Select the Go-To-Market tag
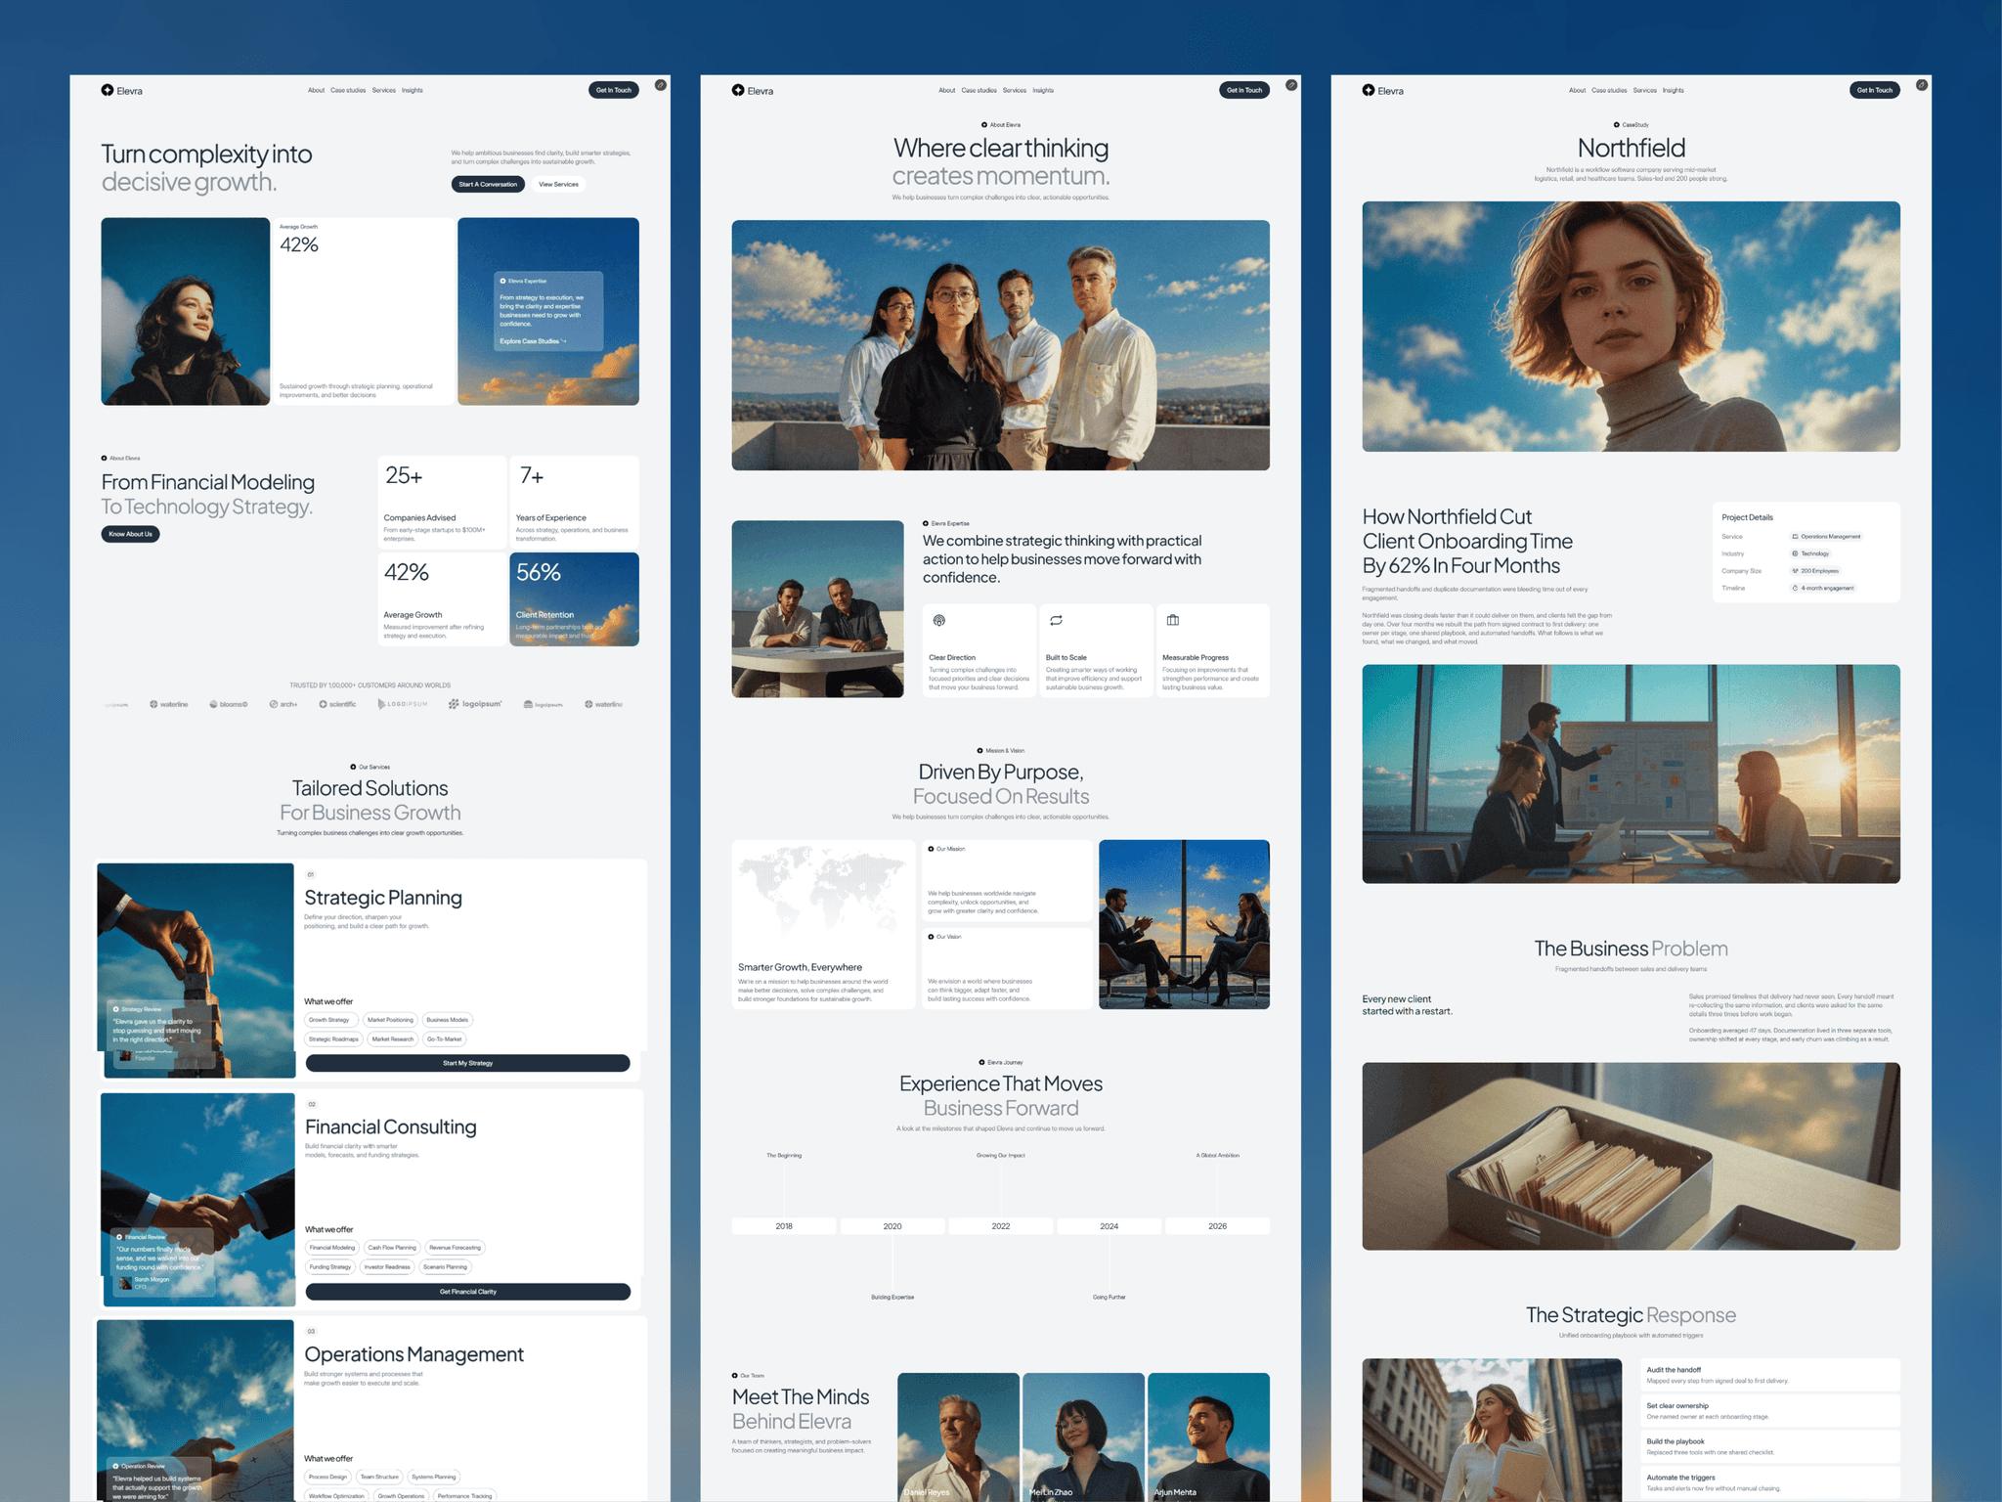 point(444,1039)
